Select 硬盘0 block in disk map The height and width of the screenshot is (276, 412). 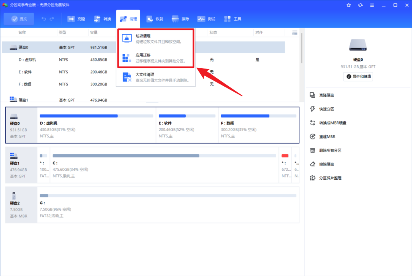(x=21, y=125)
